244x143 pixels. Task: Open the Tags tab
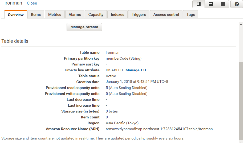[191, 14]
